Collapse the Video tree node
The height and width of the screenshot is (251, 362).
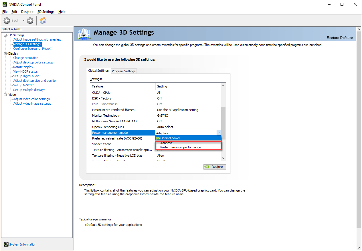tap(5, 95)
